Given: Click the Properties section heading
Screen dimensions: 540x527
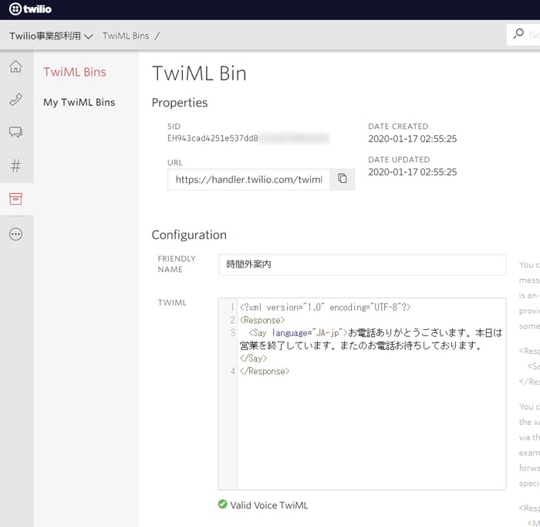Looking at the screenshot, I should pyautogui.click(x=180, y=103).
